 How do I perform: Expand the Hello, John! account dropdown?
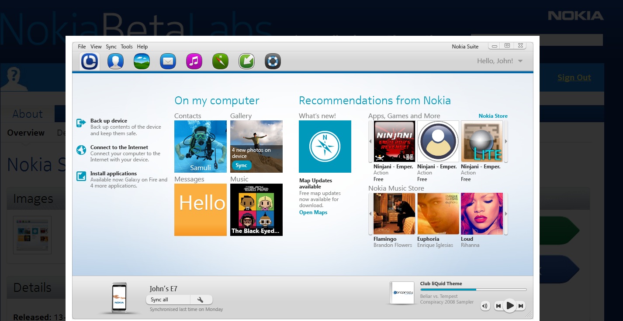coord(520,61)
